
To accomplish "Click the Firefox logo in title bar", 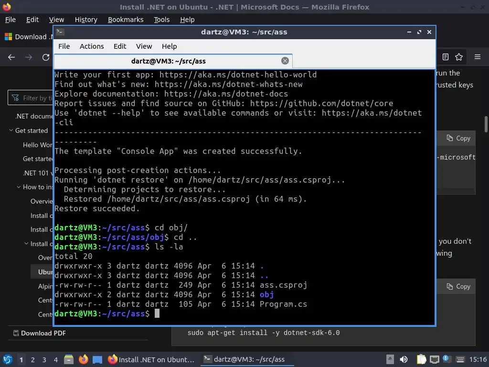I will click(x=7, y=7).
